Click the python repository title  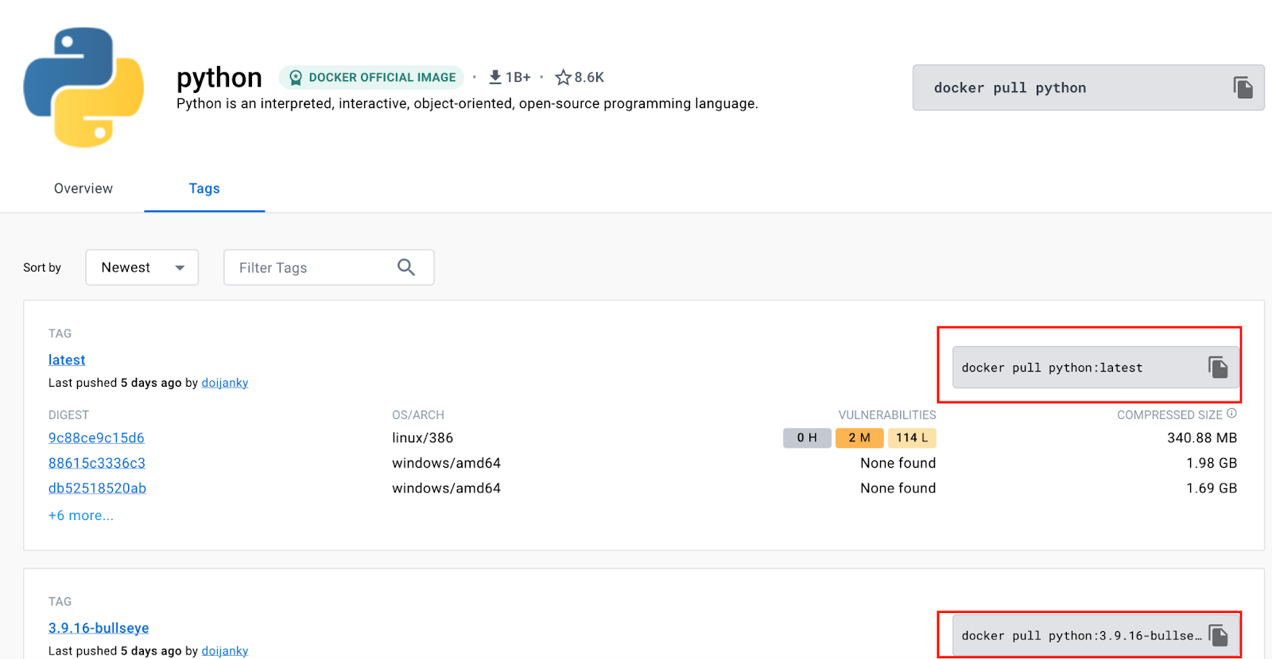[219, 78]
